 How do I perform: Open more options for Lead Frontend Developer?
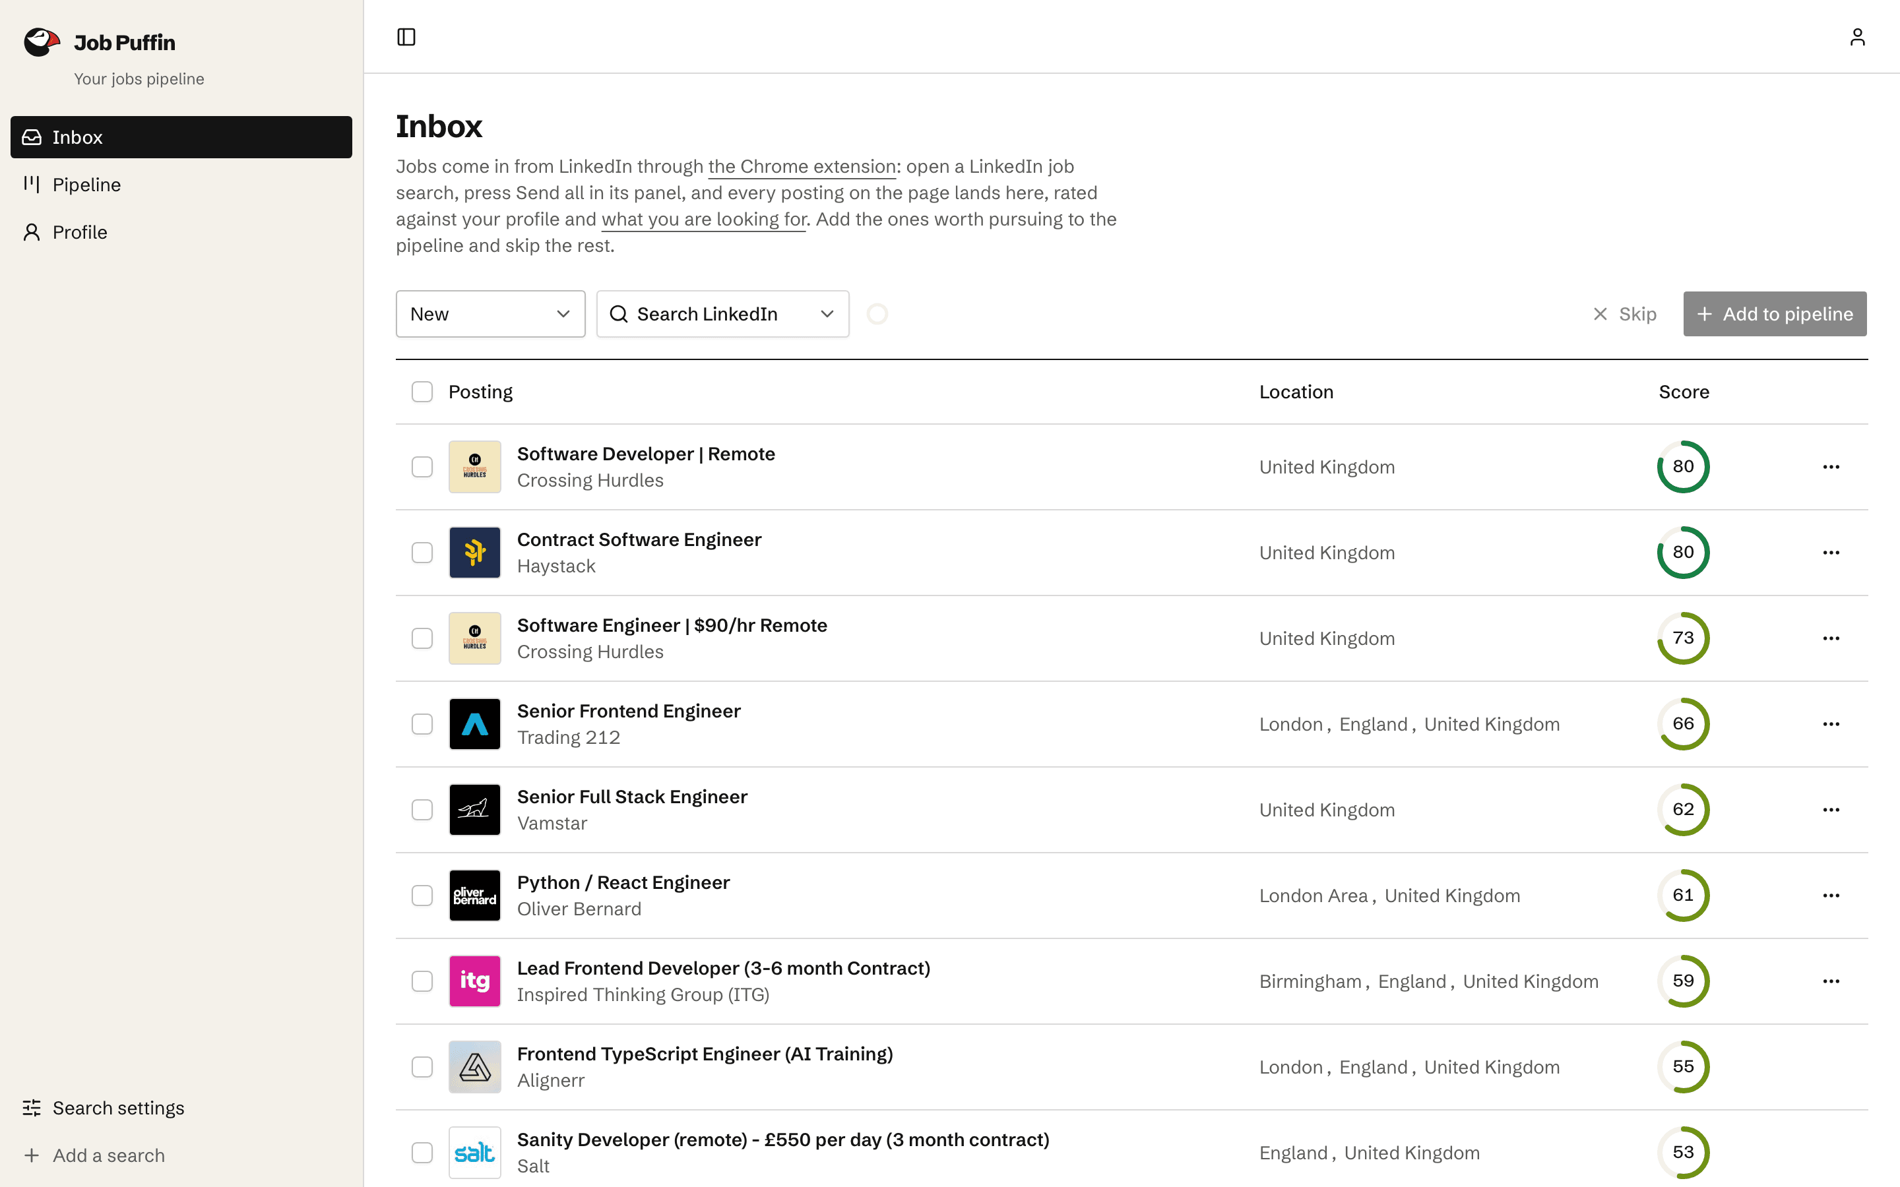(x=1831, y=981)
